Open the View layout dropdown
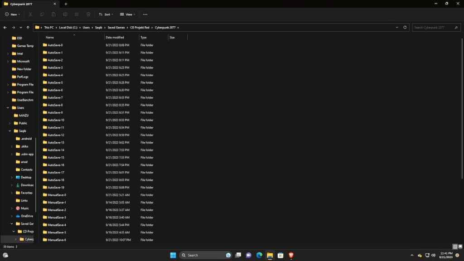This screenshot has height=261, width=464. (127, 14)
